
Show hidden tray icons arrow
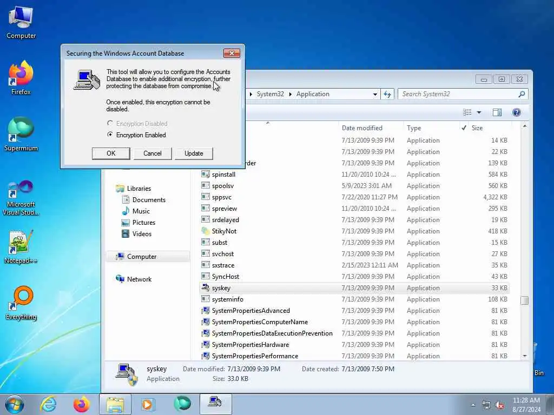point(473,405)
